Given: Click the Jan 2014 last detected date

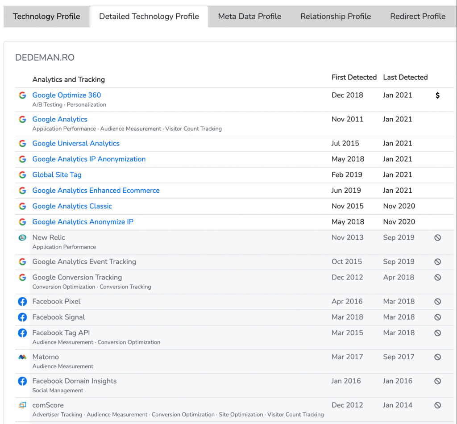Looking at the screenshot, I should pos(398,405).
